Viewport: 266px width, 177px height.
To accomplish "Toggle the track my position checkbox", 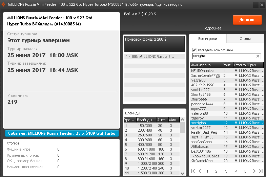I will point(194,50).
